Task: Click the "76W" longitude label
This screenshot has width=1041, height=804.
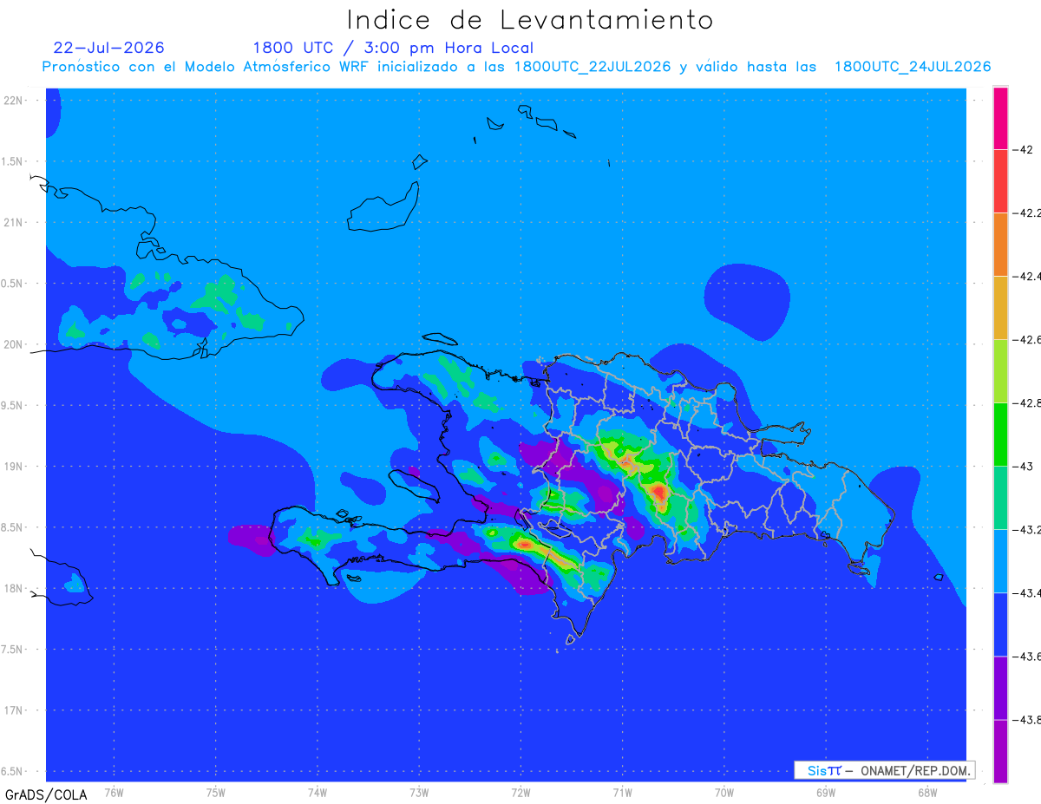Action: (114, 793)
